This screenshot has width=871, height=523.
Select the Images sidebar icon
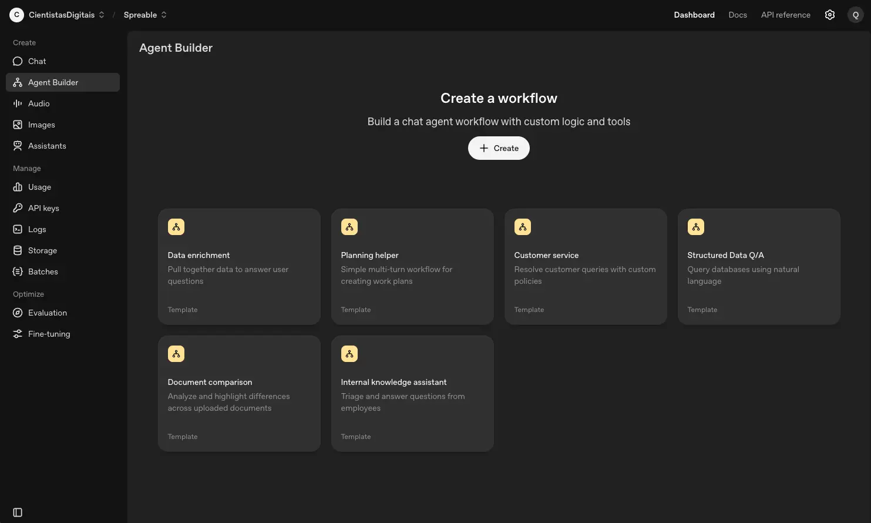point(18,125)
